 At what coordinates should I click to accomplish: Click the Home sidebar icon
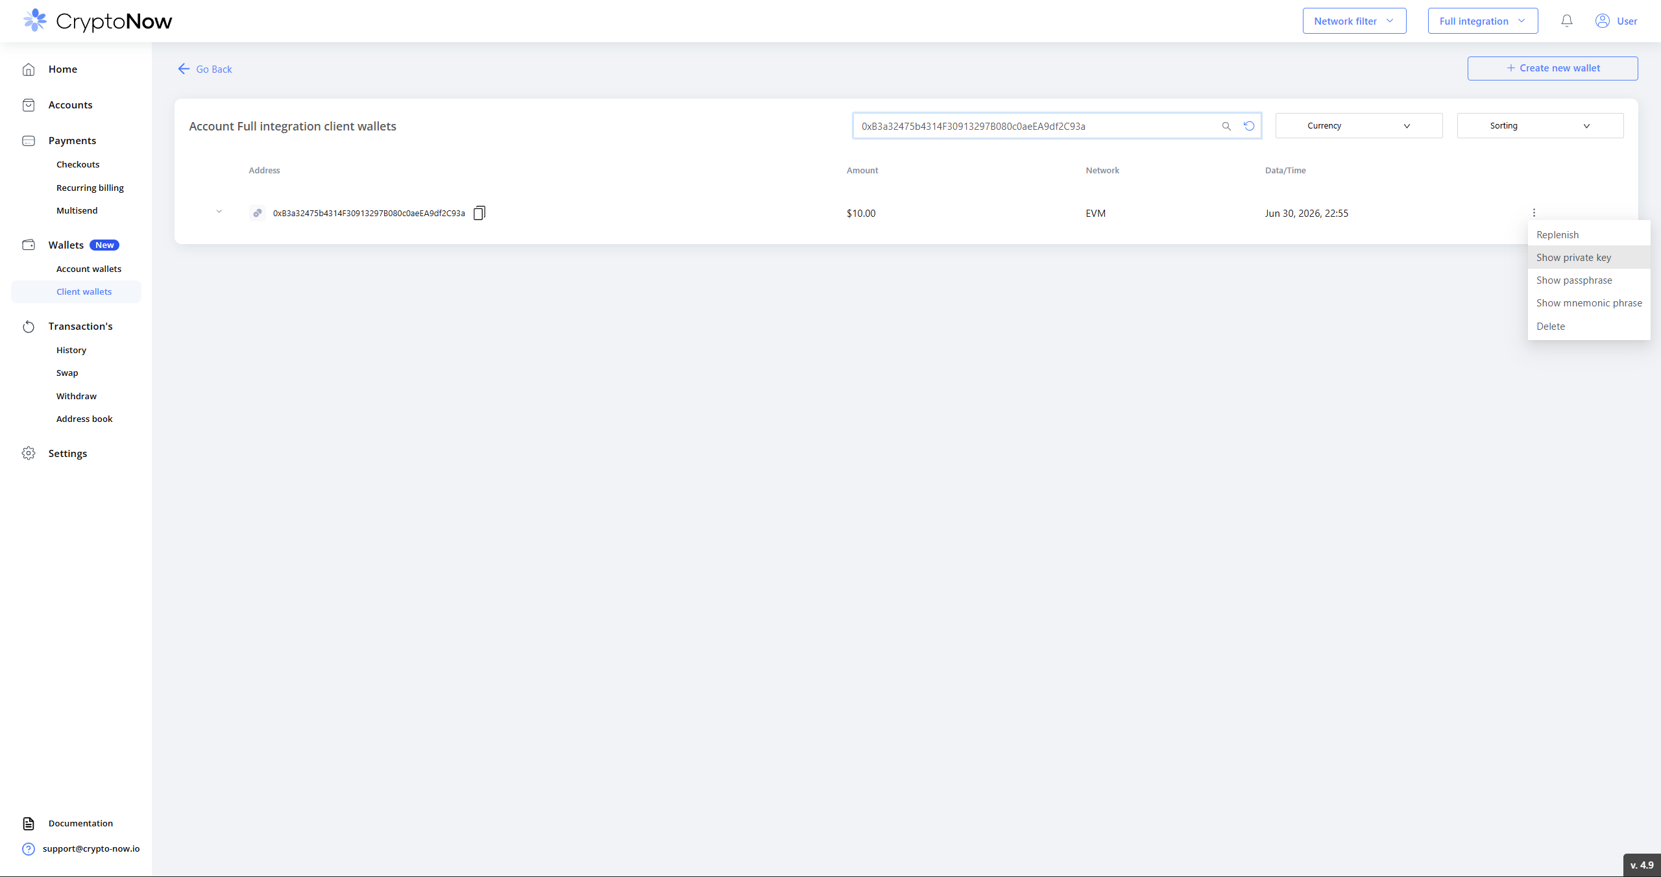point(29,69)
